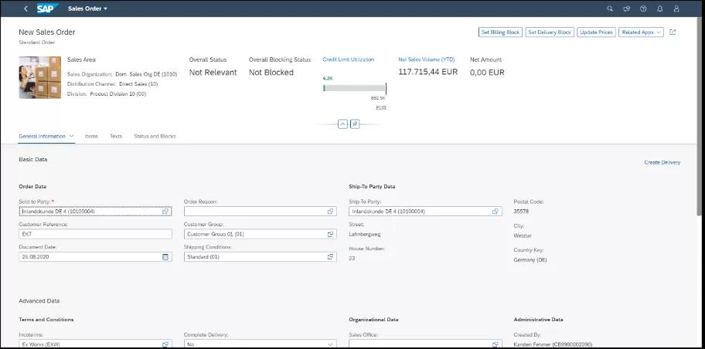Click the credit limit utilization bar chart
705x349 pixels.
pyautogui.click(x=354, y=88)
